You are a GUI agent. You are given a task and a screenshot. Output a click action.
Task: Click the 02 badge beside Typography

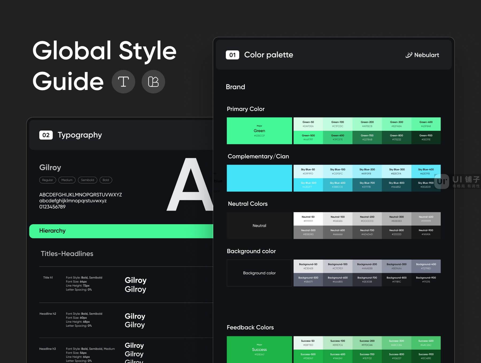tap(46, 135)
